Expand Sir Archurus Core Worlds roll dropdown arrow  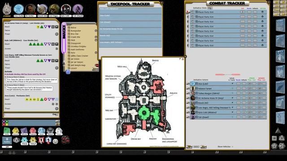(x=57, y=27)
